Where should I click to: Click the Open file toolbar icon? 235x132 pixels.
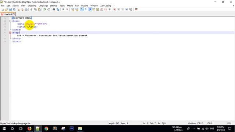(6, 9)
